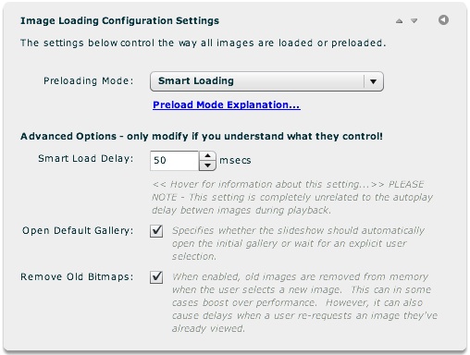
Task: Click the Open Default Gallery label
Action: 78,230
